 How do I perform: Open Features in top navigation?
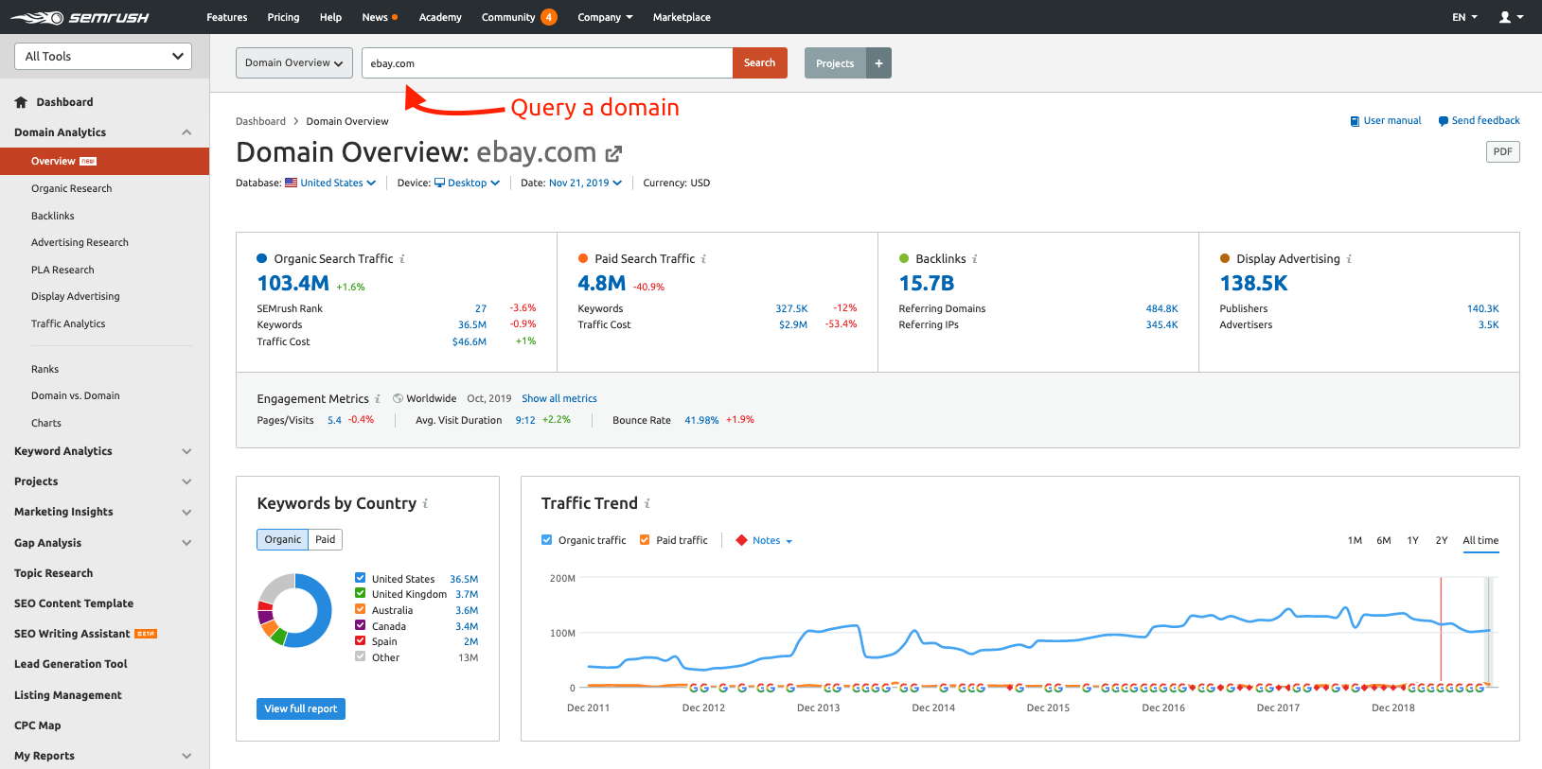click(227, 17)
